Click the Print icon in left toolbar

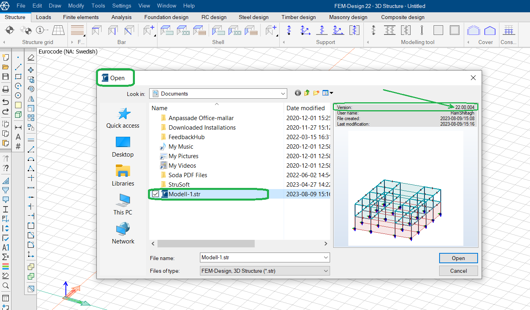click(6, 89)
